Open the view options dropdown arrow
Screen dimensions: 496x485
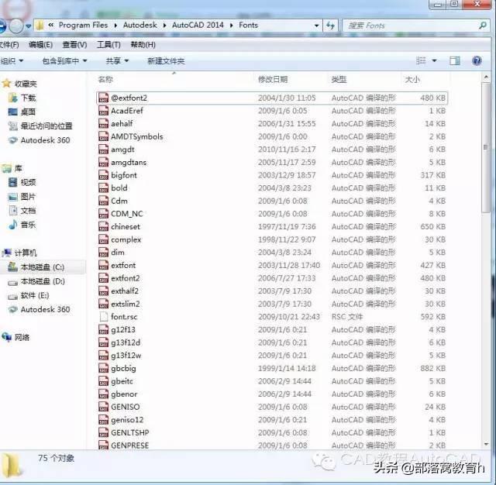[434, 60]
